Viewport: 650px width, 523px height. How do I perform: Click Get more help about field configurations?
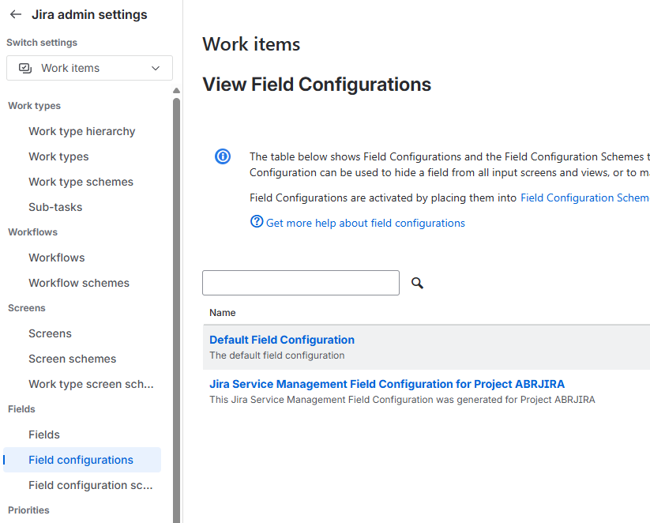[365, 223]
